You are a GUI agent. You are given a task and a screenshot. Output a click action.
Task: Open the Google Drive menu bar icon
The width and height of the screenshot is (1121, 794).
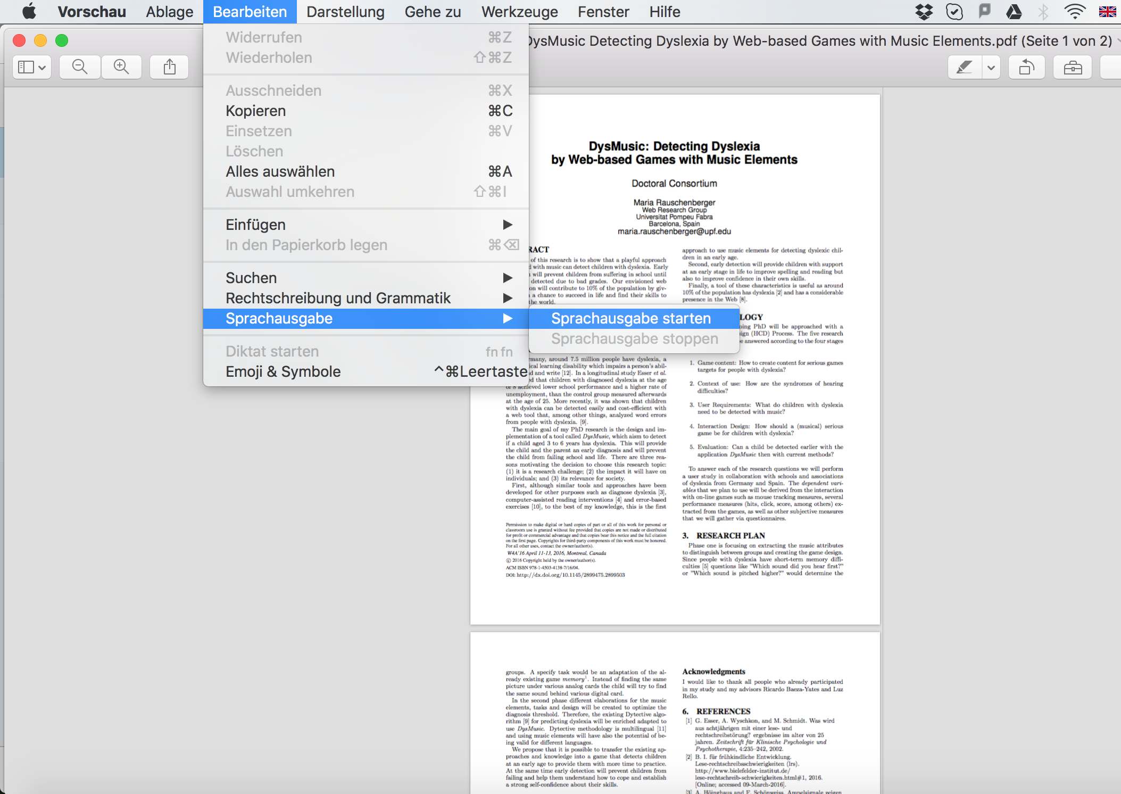coord(1014,11)
